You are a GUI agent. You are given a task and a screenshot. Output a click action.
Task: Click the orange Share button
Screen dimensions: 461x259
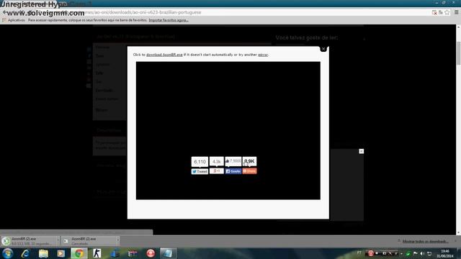(x=250, y=171)
